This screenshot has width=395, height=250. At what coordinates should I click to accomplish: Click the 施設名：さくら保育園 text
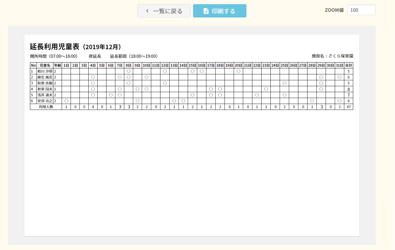(x=332, y=56)
